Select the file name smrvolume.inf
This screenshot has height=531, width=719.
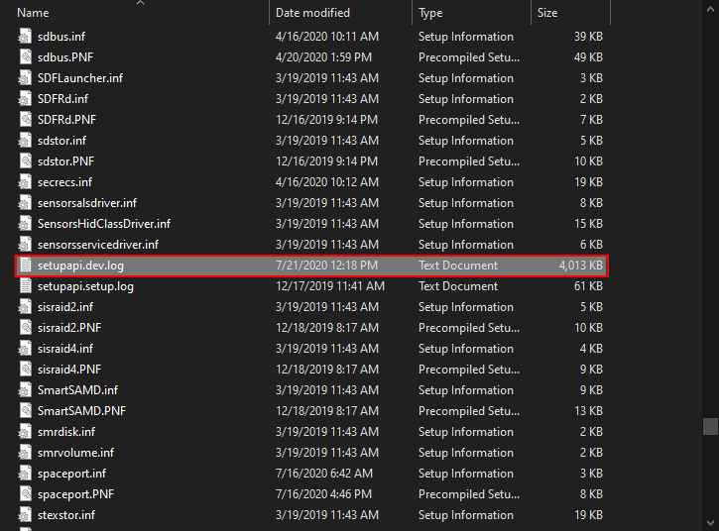(75, 453)
